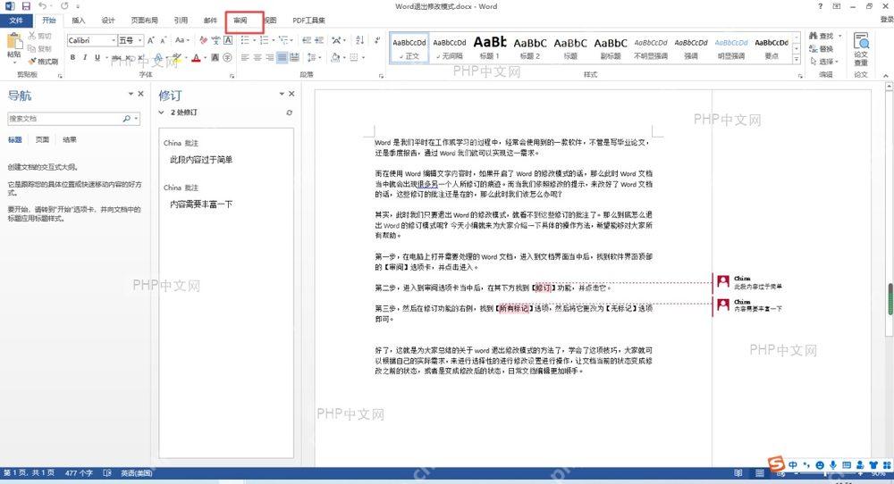This screenshot has width=894, height=484.
Task: Click the distributed alignment icon
Action: point(294,57)
